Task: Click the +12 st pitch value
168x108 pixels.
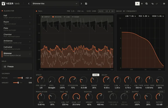Action: click(29, 78)
